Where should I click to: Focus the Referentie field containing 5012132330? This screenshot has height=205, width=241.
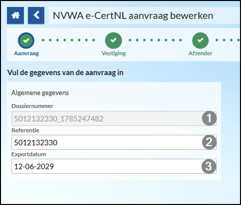point(114,142)
